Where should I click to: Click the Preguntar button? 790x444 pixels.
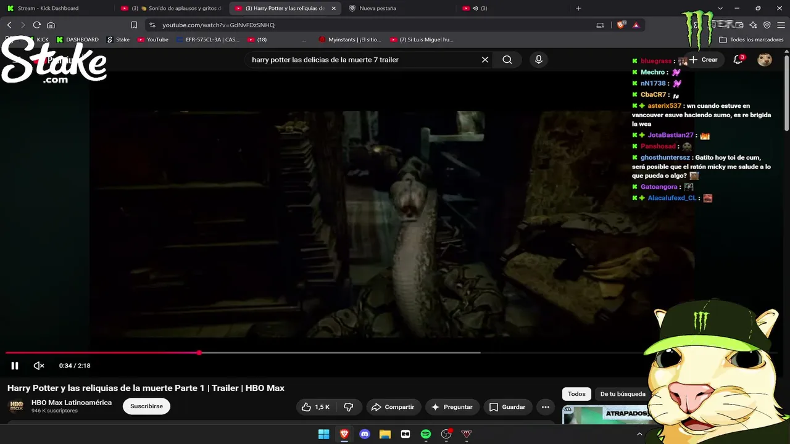pos(452,407)
